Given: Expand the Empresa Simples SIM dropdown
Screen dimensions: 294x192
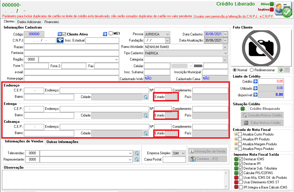Looking at the screenshot, I should pos(183,153).
